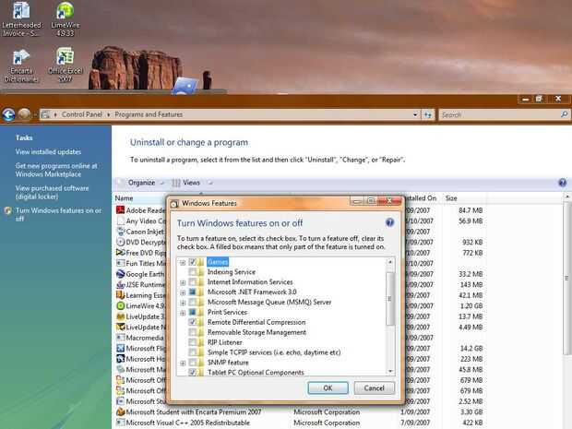Click the Search input field
This screenshot has width=572, height=429.
(x=499, y=115)
